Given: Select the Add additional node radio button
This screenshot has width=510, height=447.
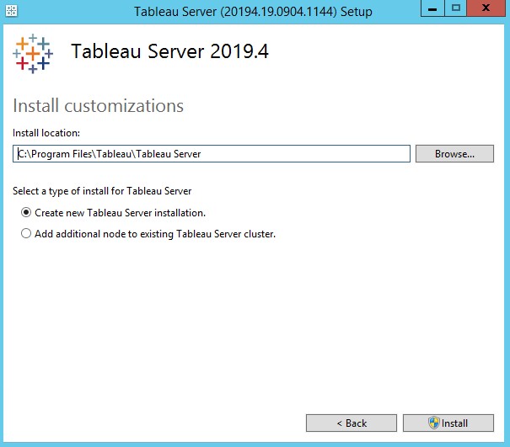Looking at the screenshot, I should point(26,234).
